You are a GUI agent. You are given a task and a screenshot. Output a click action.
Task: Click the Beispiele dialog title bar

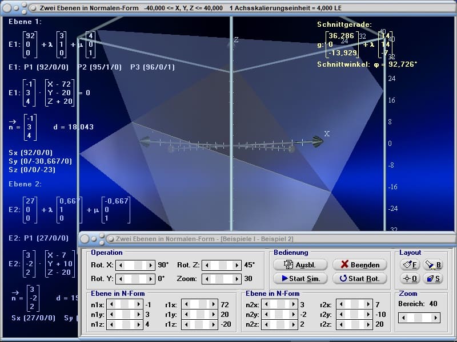point(267,239)
